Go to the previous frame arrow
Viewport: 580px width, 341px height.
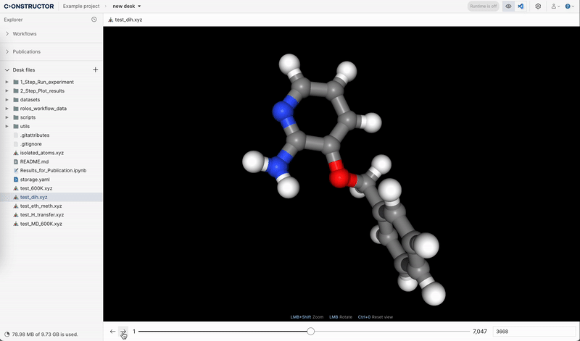[x=112, y=331]
